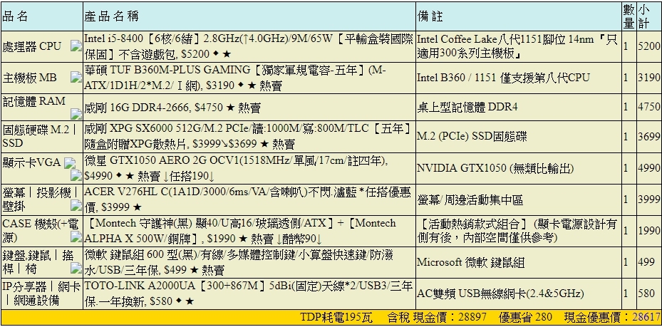662x327 pixels.
Task: Click the ACER V276HL monitor product description
Action: pos(247,199)
